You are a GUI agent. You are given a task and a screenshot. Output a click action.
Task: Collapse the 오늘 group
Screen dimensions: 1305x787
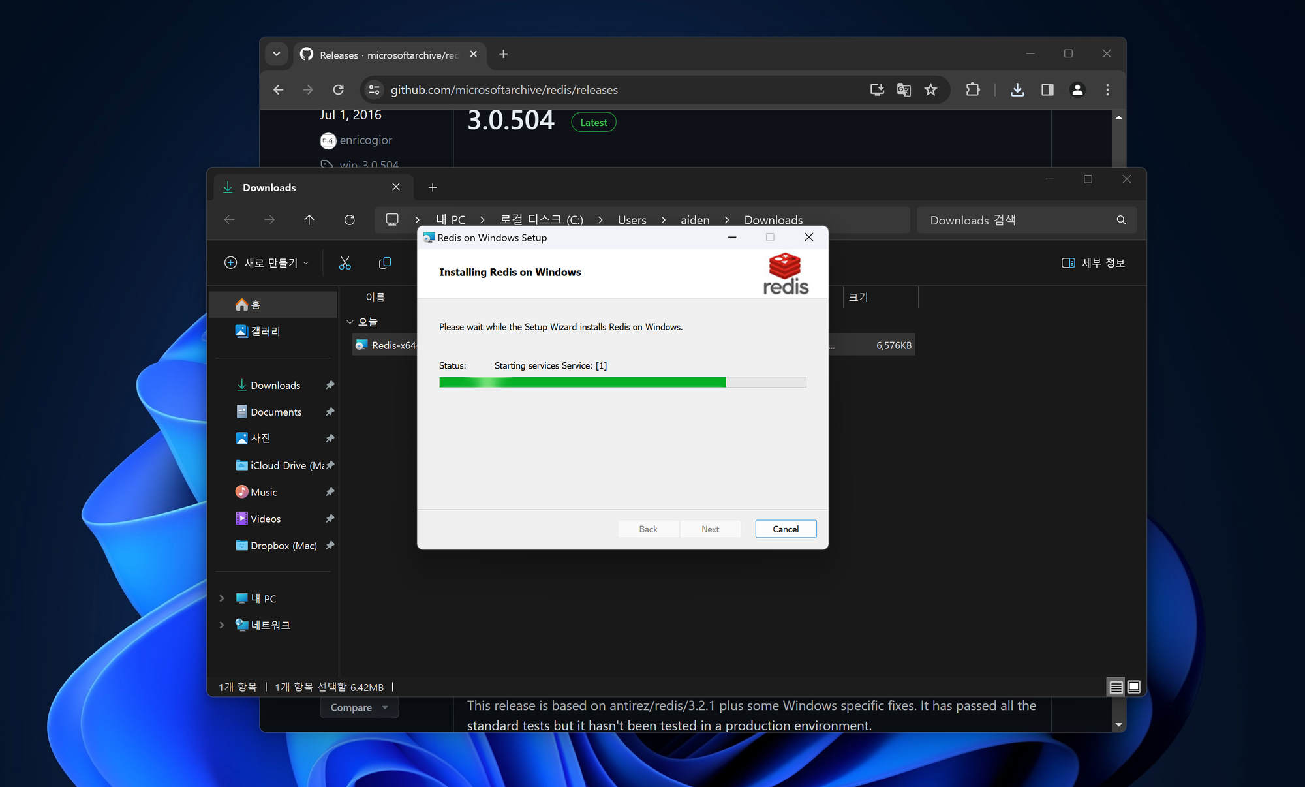click(x=350, y=322)
